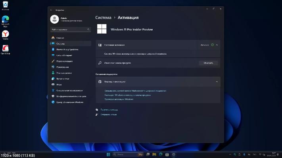Open the Yandex desktop shortcut
Viewport: 282px width, 158px height.
coord(6,35)
